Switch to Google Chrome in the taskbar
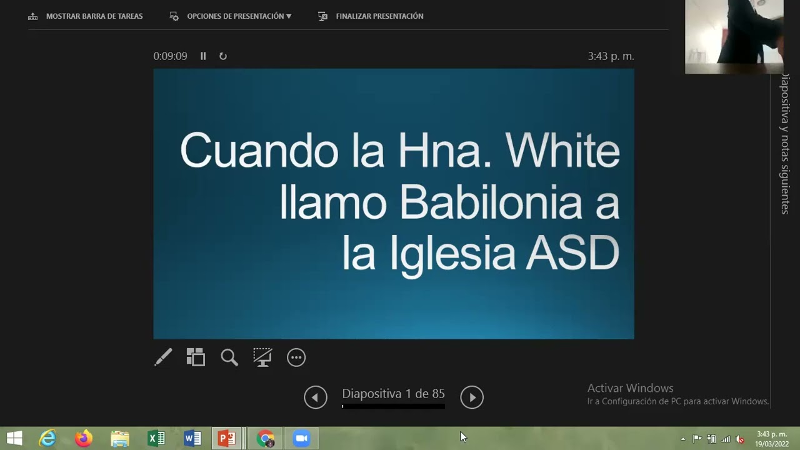Image resolution: width=800 pixels, height=450 pixels. (266, 439)
